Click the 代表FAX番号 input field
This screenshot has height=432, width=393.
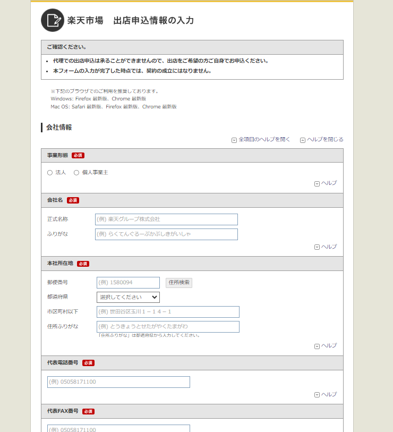click(119, 429)
